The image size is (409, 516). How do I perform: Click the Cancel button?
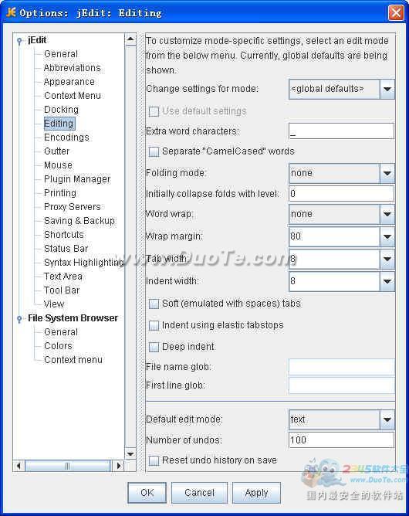click(199, 493)
